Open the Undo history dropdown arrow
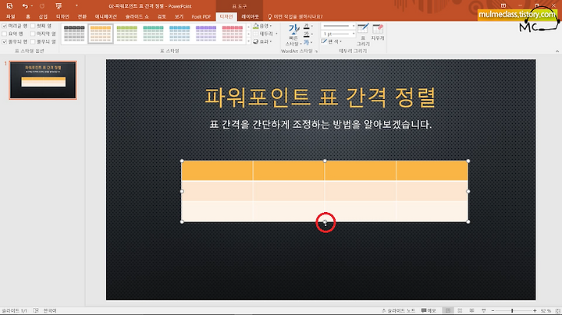The width and height of the screenshot is (562, 315). pos(31,6)
